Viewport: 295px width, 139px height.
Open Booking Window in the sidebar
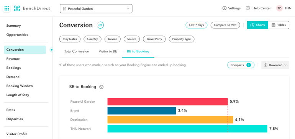point(20,86)
